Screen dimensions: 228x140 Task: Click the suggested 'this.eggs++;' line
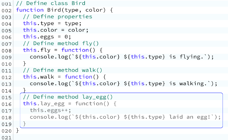50,110
